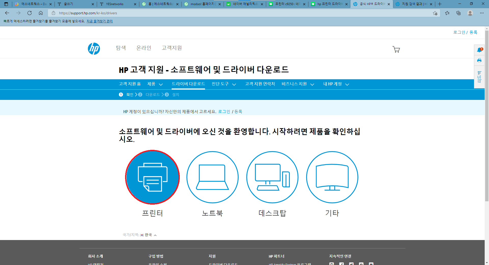The height and width of the screenshot is (265, 489).
Task: Switch to the 지원 검색 결과 tab
Action: 414,4
